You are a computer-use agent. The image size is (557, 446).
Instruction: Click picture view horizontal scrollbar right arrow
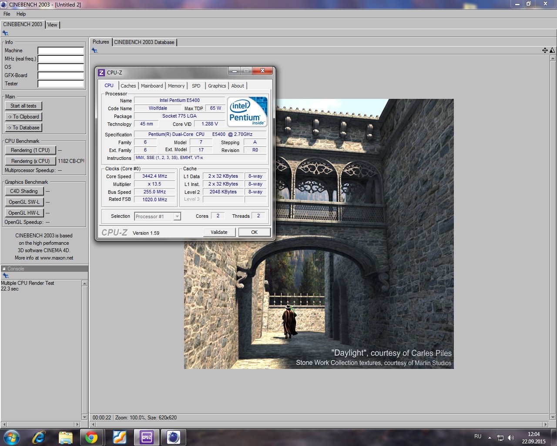[546, 424]
